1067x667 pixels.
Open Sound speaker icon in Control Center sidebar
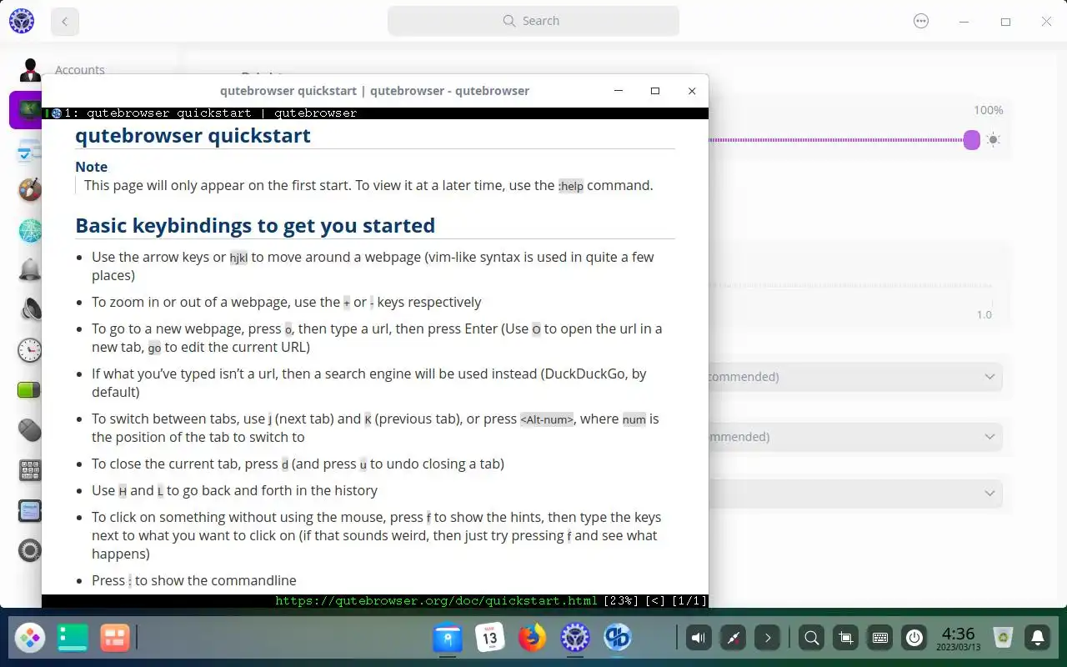(30, 309)
